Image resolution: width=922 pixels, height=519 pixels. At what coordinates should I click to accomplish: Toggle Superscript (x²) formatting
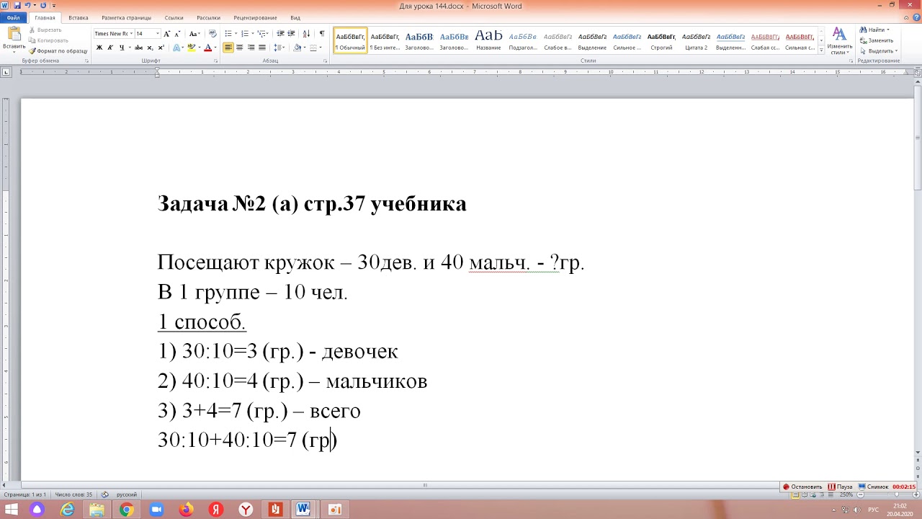tap(161, 48)
